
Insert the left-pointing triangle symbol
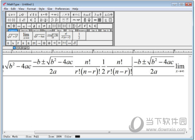54,43
